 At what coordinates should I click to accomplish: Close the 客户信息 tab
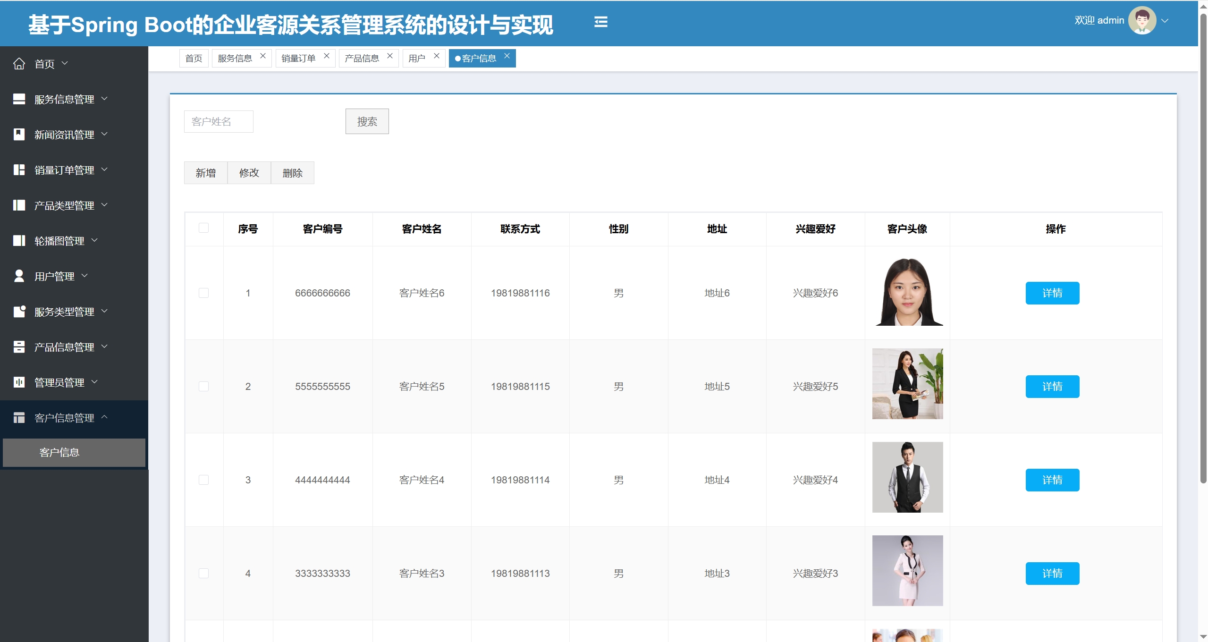tap(507, 56)
